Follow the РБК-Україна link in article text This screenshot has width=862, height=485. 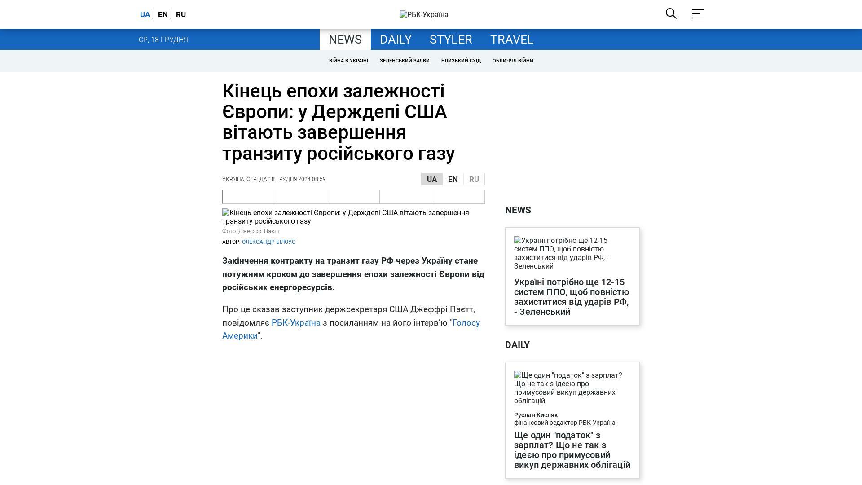coord(296,323)
